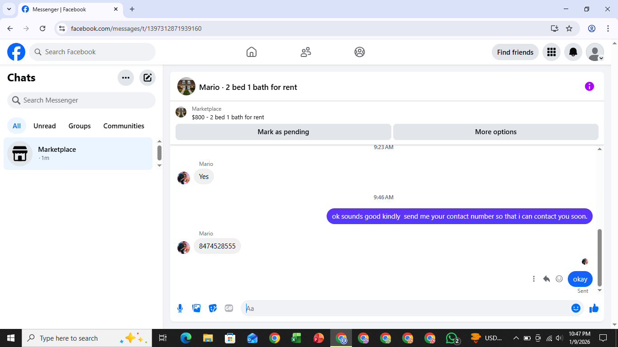Viewport: 618px width, 347px height.
Task: Start a new message with compose icon
Action: pos(147,78)
